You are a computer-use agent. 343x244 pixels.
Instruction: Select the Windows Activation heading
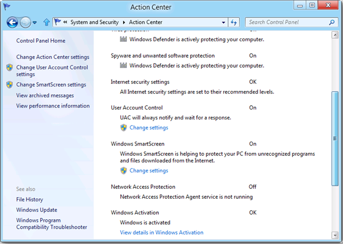(x=135, y=213)
